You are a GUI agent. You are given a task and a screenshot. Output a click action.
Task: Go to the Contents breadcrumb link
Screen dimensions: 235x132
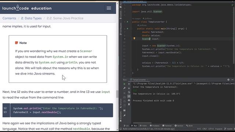click(x=9, y=18)
